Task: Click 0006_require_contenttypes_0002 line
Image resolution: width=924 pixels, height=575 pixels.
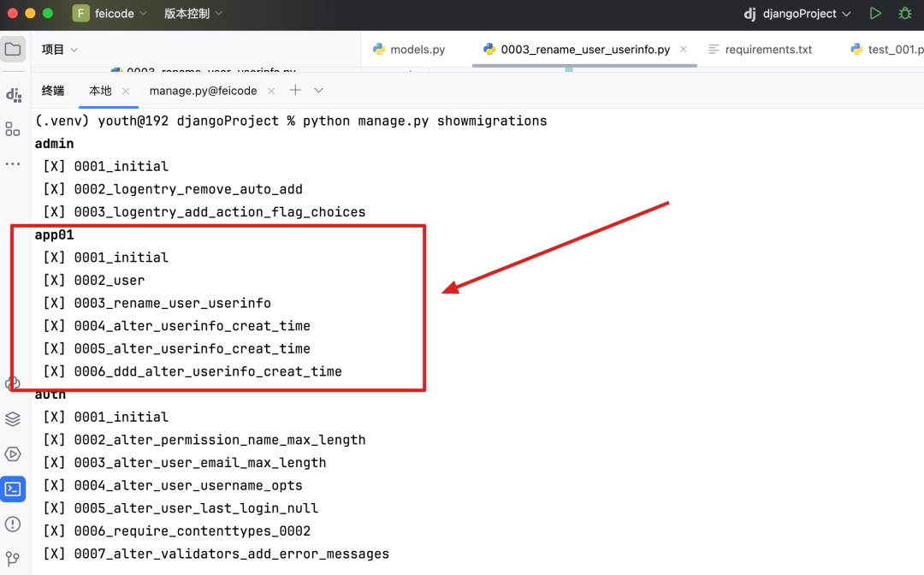Action: click(x=177, y=531)
